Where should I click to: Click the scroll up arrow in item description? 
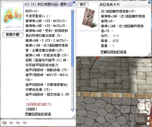click(x=73, y=11)
